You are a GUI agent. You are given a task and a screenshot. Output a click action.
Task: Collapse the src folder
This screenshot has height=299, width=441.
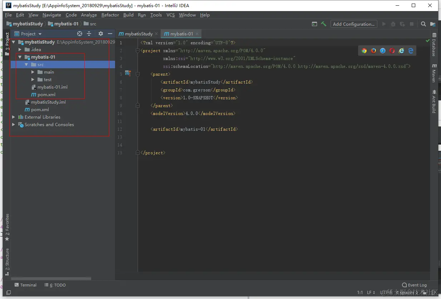(x=26, y=65)
